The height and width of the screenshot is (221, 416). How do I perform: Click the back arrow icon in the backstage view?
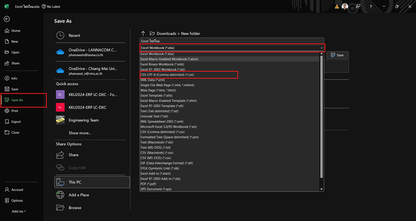7,19
